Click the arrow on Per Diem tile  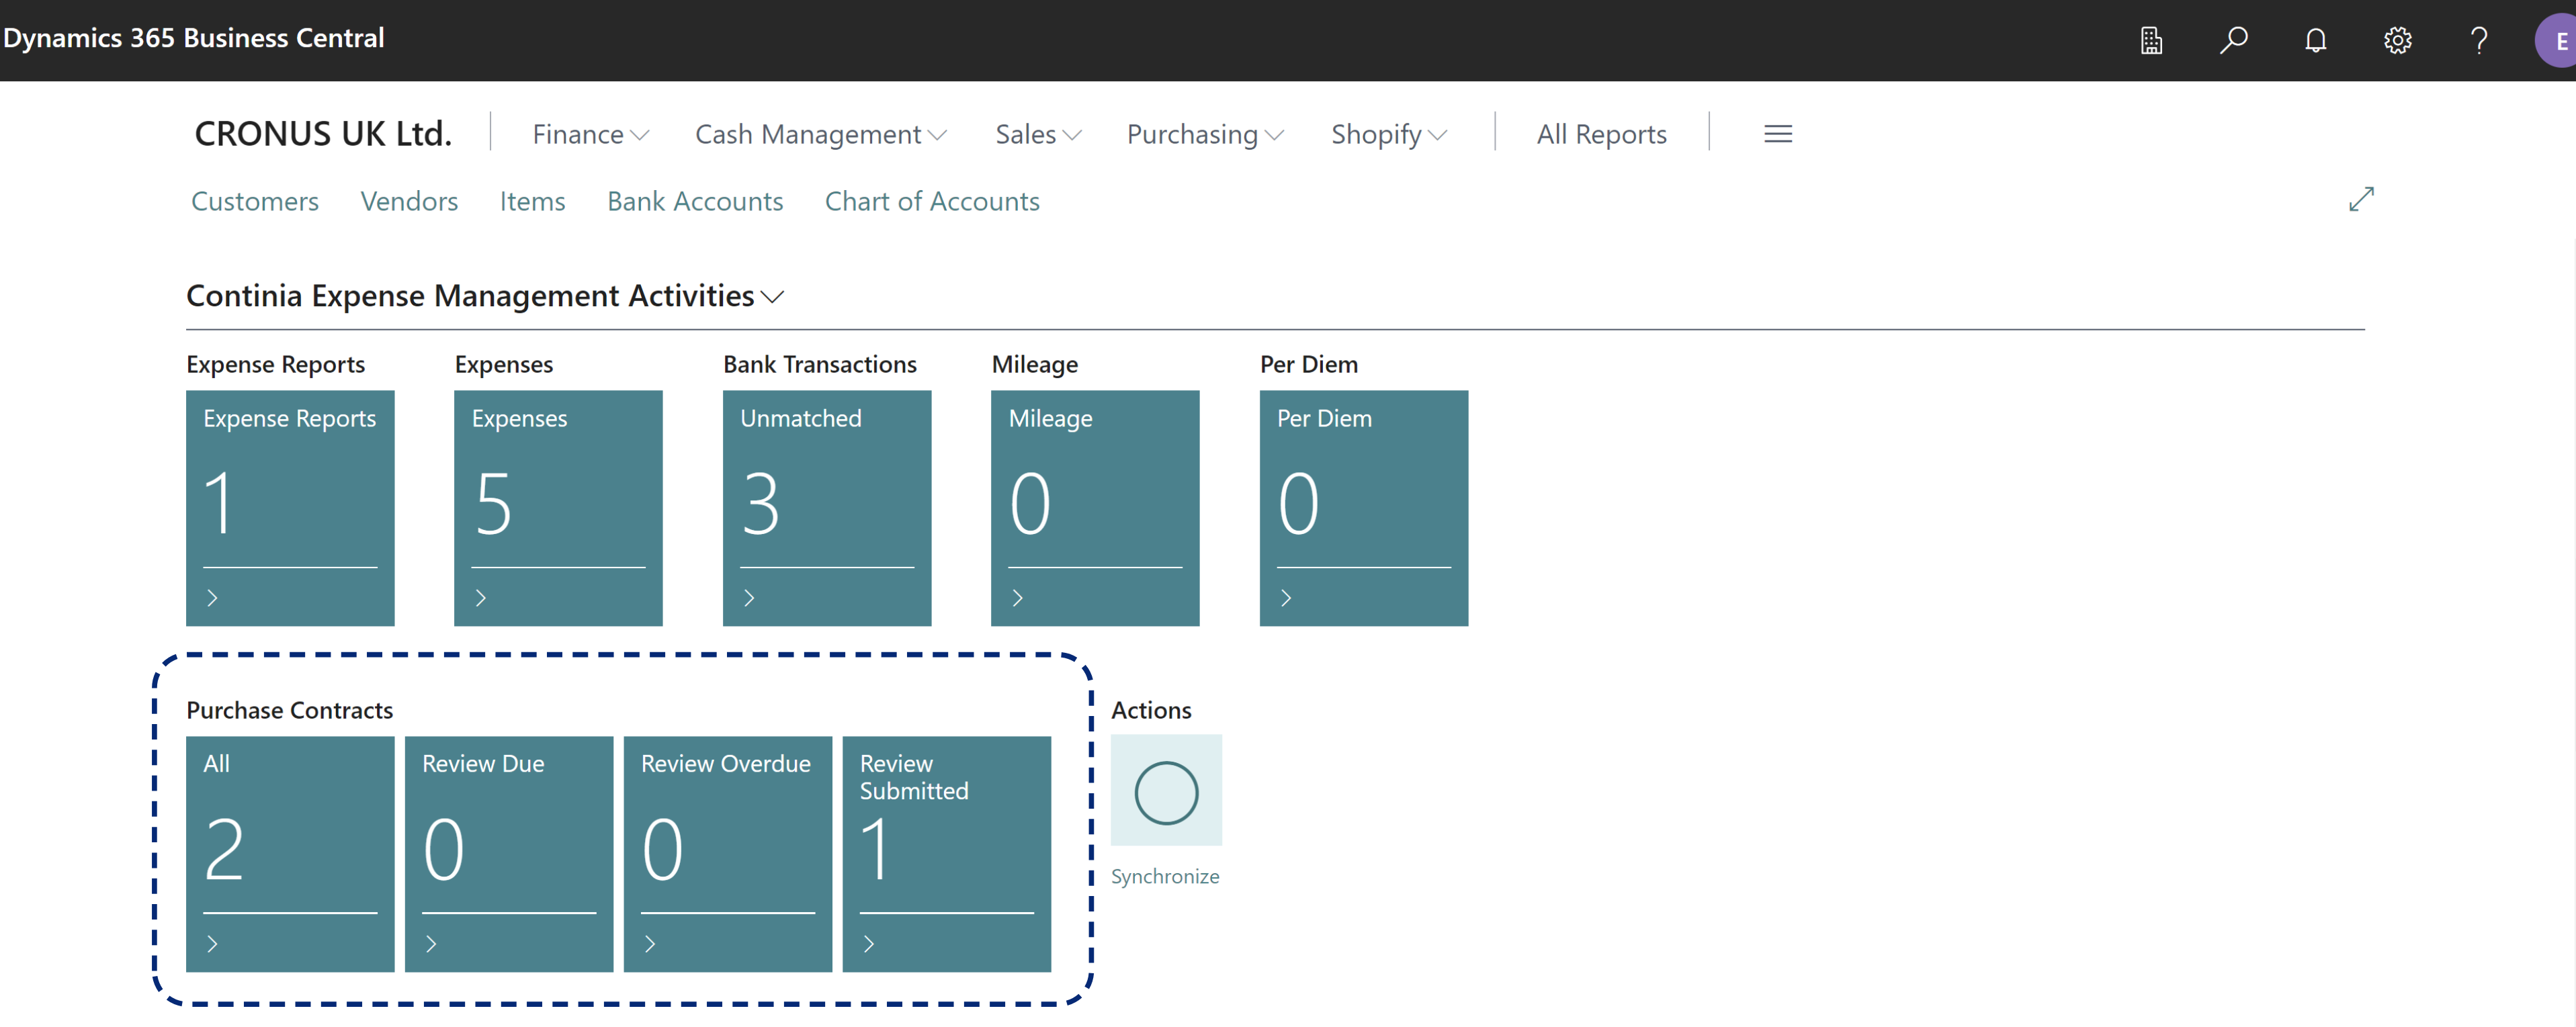pyautogui.click(x=1286, y=598)
